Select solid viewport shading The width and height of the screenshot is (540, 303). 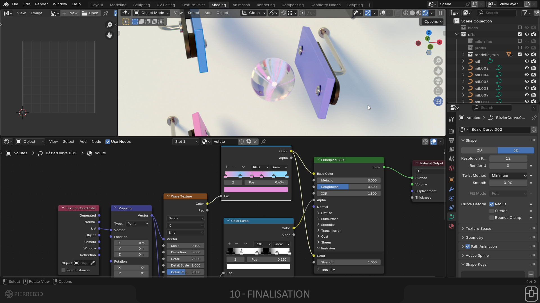[x=412, y=13]
